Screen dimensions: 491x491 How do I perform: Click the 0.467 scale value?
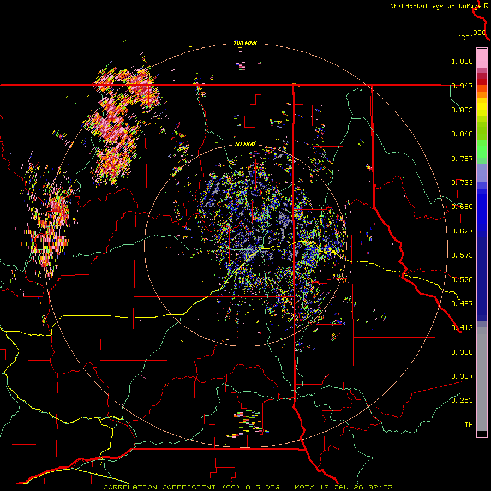462,304
